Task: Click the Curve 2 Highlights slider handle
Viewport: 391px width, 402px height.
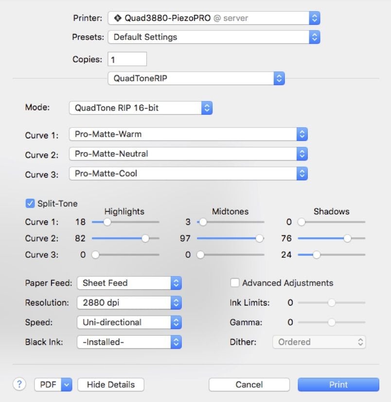Action: click(x=145, y=238)
